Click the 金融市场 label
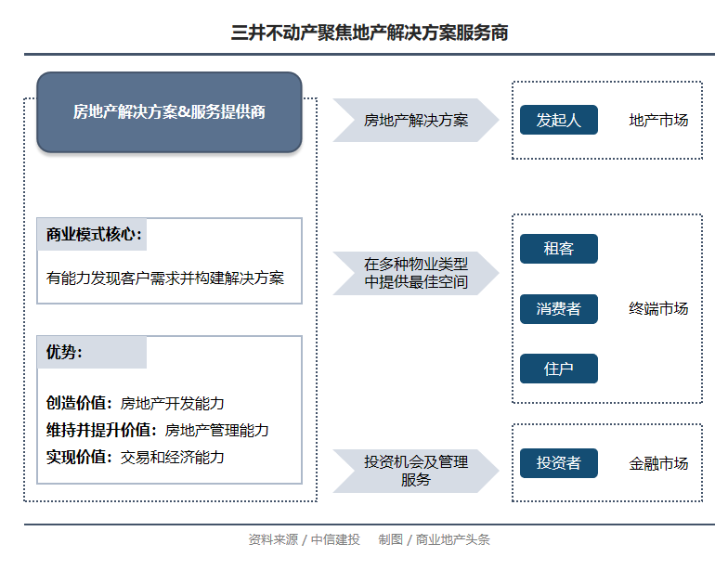This screenshot has width=728, height=570. (x=658, y=463)
